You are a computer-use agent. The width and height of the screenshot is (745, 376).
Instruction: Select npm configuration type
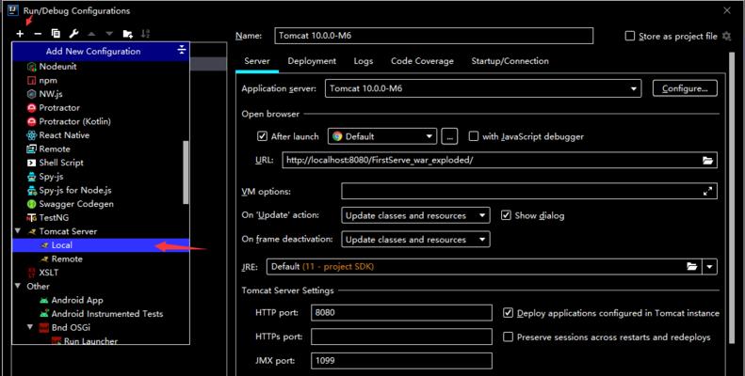101,80
